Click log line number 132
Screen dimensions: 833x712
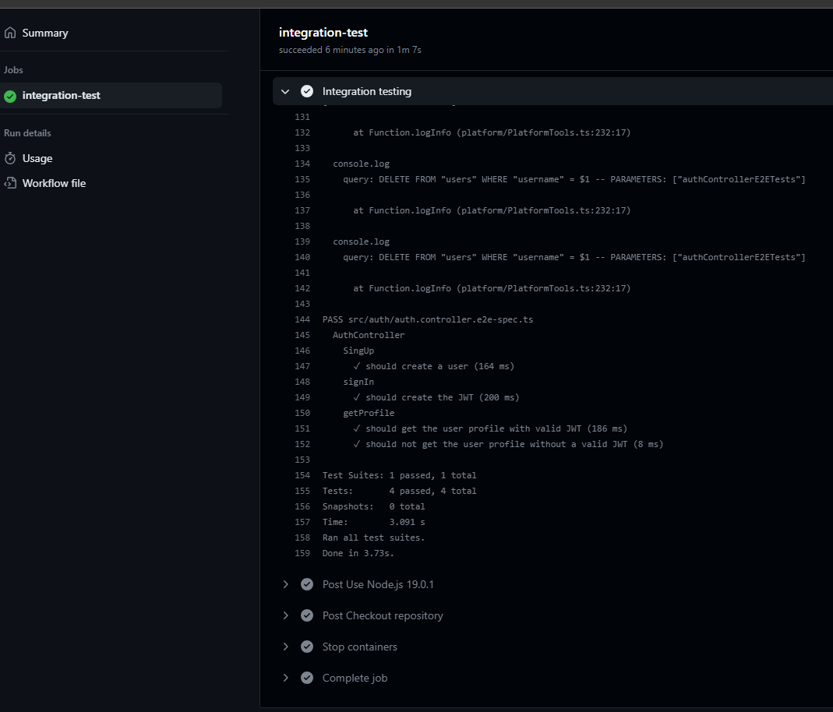[x=302, y=132]
